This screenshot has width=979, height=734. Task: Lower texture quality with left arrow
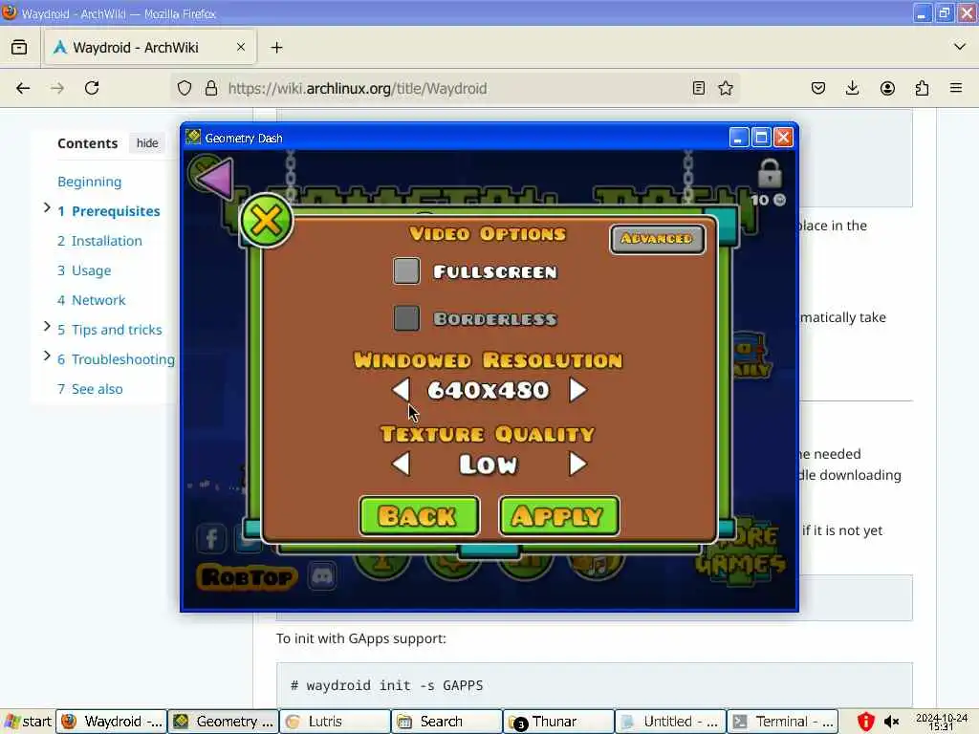coord(401,464)
